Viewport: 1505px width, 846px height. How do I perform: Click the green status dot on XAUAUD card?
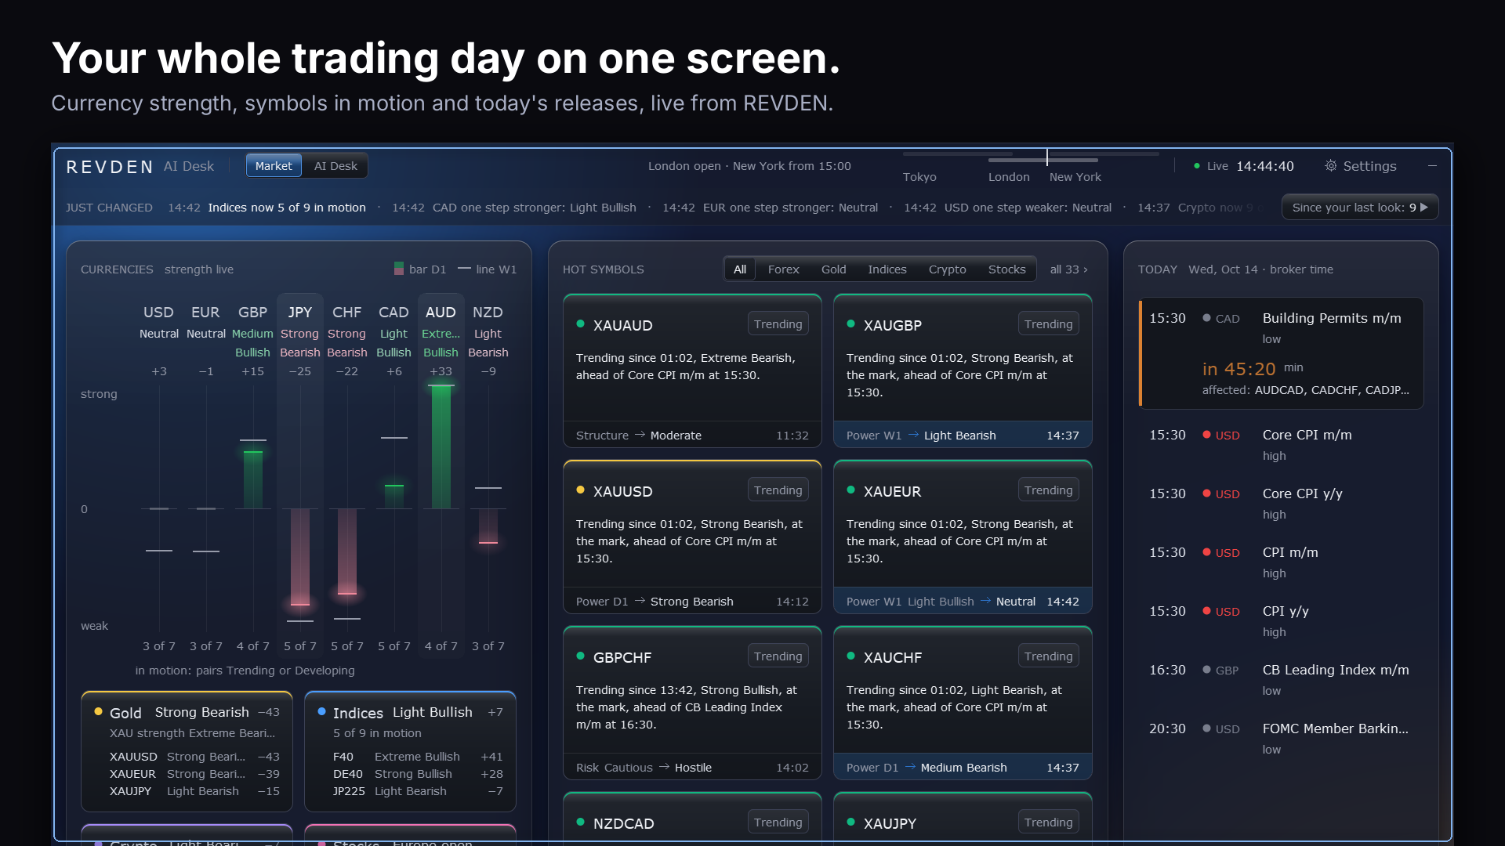[x=581, y=324]
